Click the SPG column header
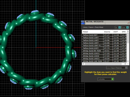 coord(124,32)
